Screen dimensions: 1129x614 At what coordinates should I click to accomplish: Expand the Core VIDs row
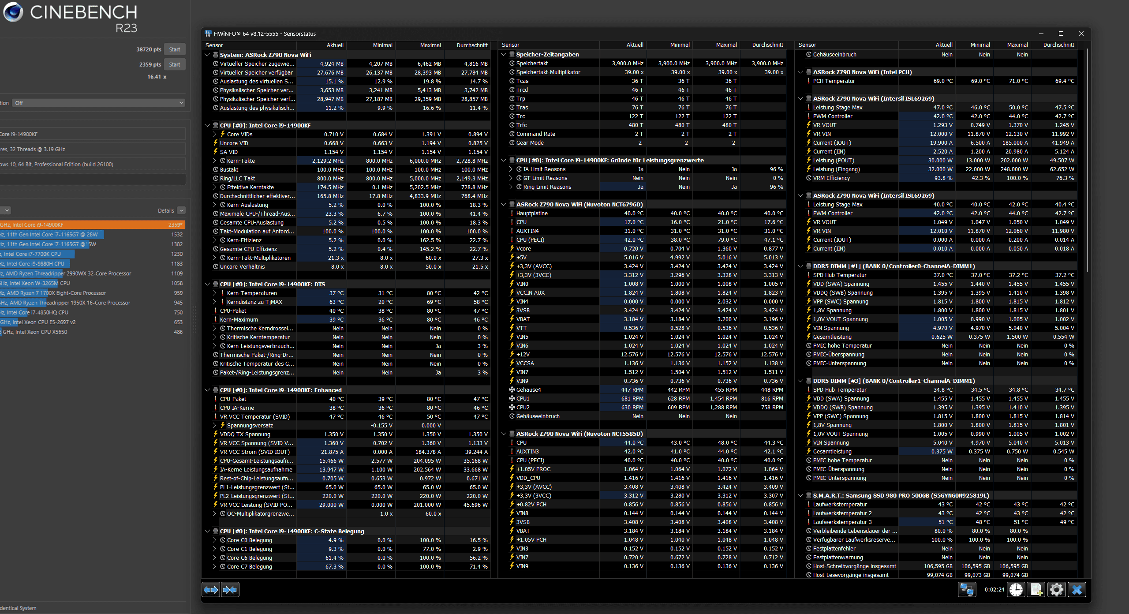click(214, 134)
